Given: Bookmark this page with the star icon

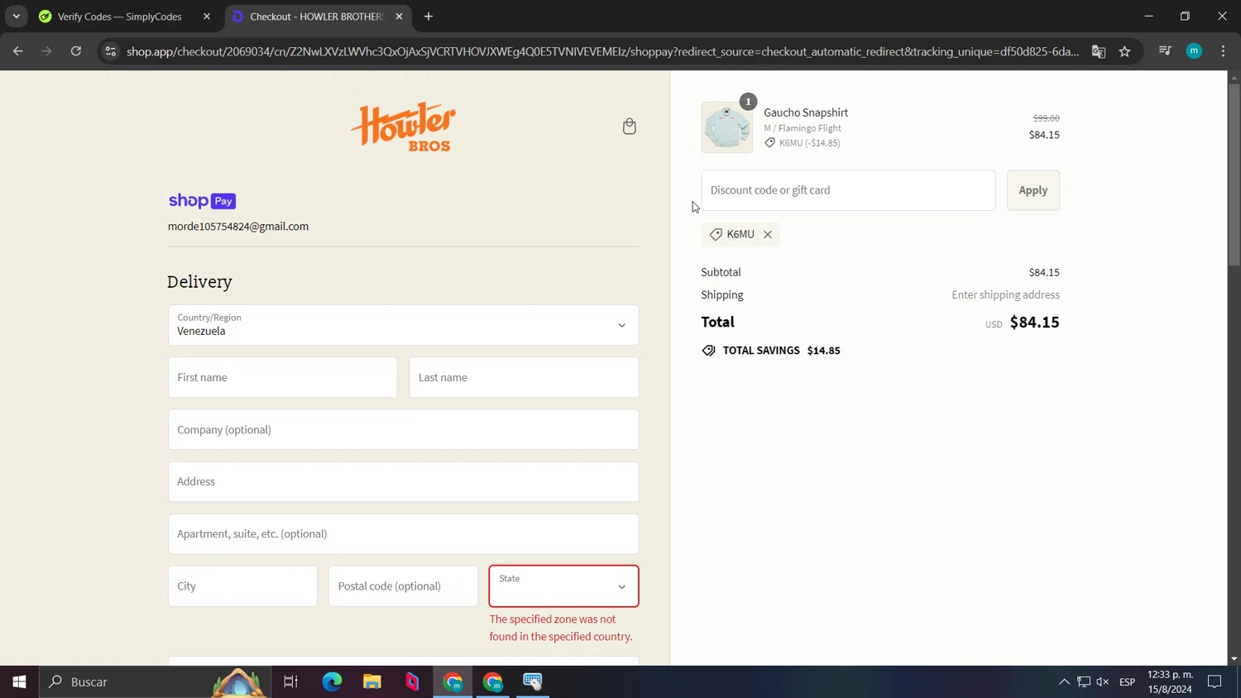Looking at the screenshot, I should 1124,51.
